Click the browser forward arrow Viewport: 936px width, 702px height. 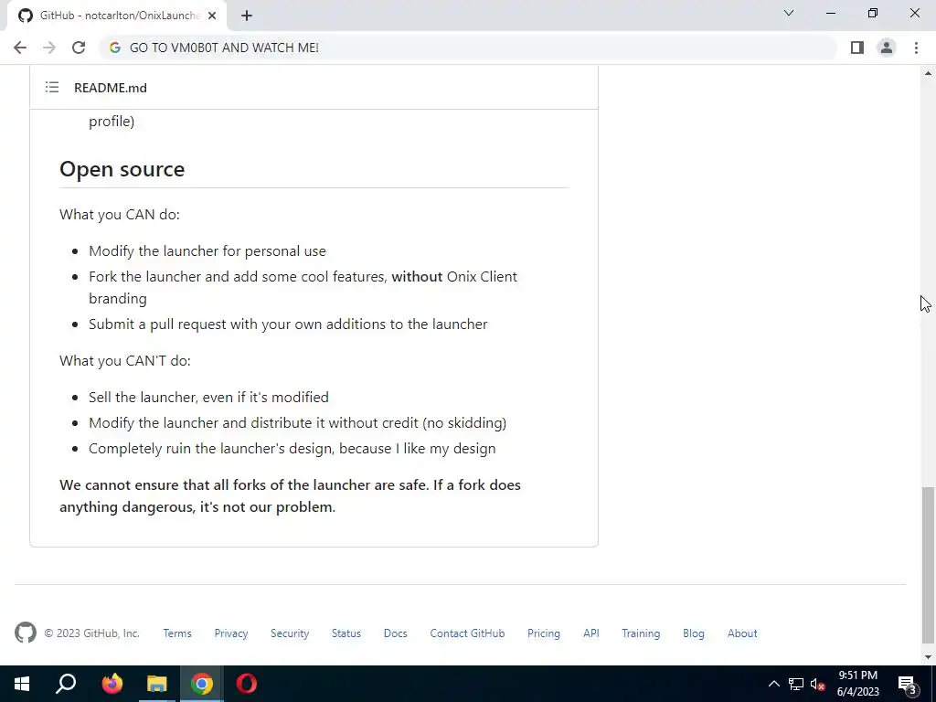[x=49, y=48]
